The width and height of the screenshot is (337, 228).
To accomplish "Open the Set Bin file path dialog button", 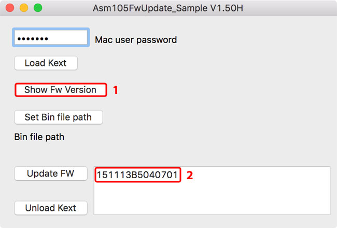I will click(x=58, y=117).
